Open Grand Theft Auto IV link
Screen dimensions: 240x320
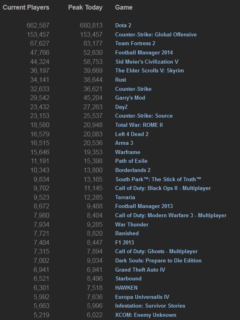140,270
